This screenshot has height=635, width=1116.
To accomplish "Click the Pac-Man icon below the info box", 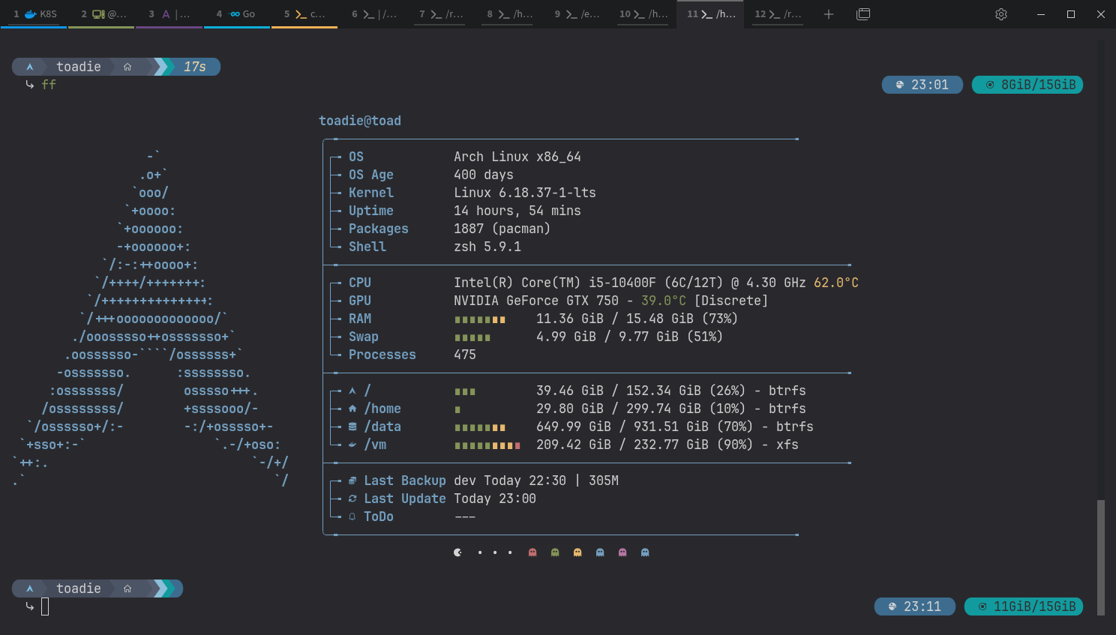I will pyautogui.click(x=457, y=553).
